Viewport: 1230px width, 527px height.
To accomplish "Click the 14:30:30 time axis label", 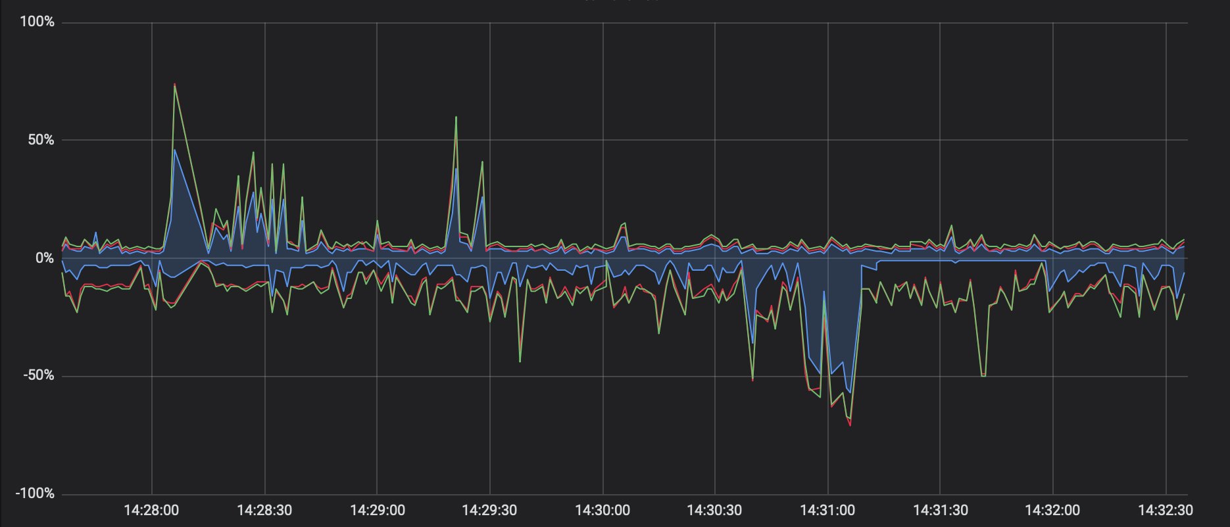I will pyautogui.click(x=714, y=510).
